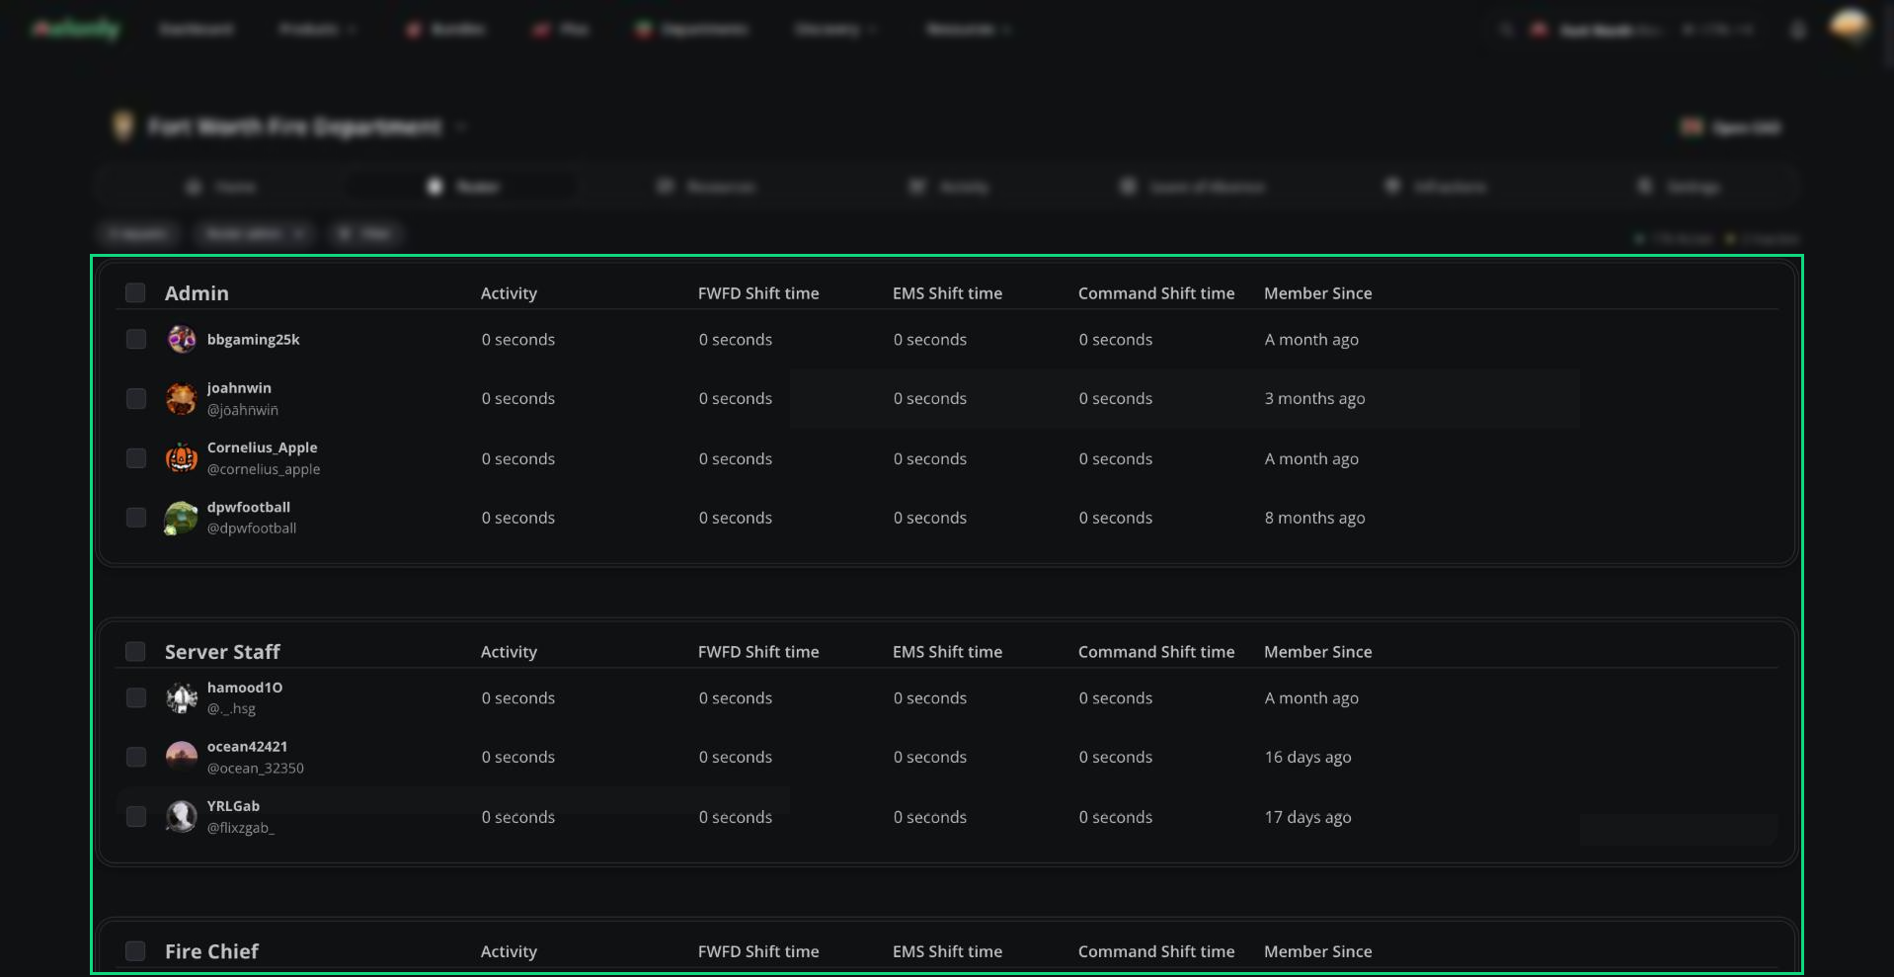Click hamood10's avatar icon
The height and width of the screenshot is (977, 1894).
pos(182,698)
